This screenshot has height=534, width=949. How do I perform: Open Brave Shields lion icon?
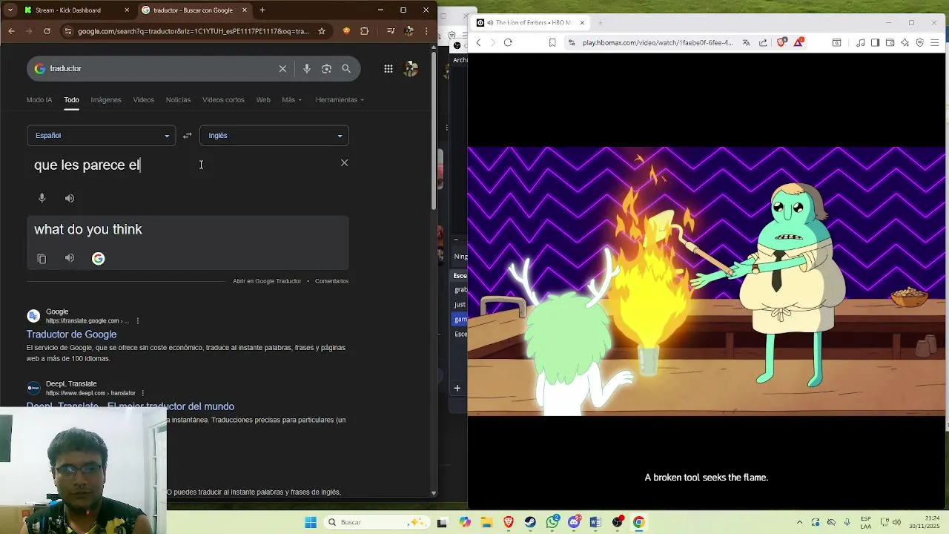click(781, 42)
